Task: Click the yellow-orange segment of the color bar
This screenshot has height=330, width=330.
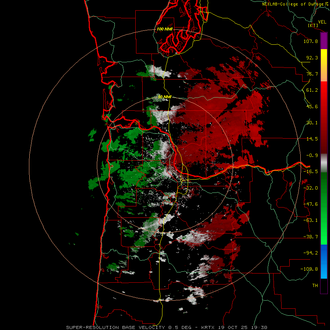Action: point(324,65)
